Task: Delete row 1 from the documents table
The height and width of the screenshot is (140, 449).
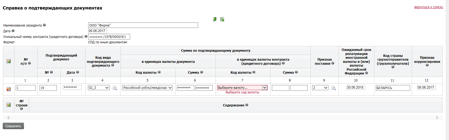Action: coord(8,89)
